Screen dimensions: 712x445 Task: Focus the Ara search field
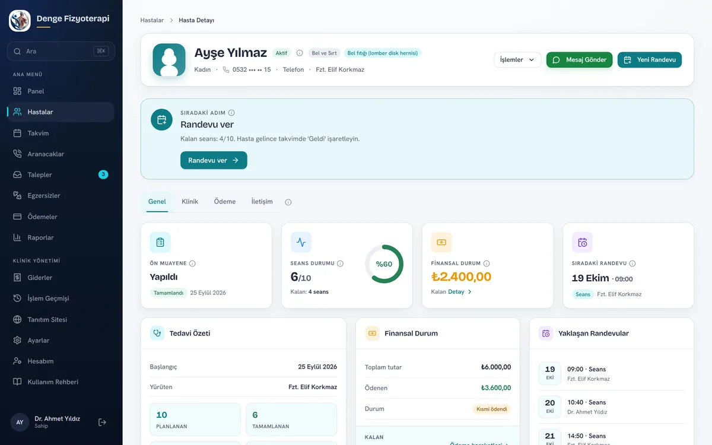[x=61, y=51]
